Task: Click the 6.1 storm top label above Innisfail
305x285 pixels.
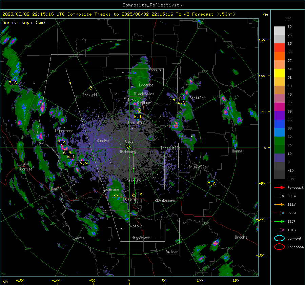Action: [x=138, y=117]
